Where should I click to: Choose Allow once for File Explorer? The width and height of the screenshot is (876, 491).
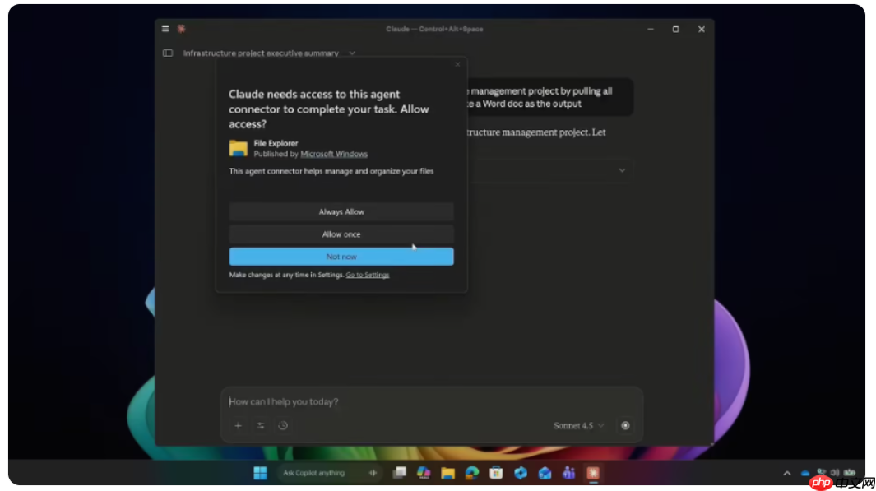(x=341, y=234)
